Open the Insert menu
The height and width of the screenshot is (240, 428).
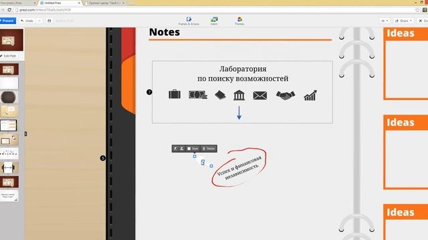pyautogui.click(x=214, y=21)
